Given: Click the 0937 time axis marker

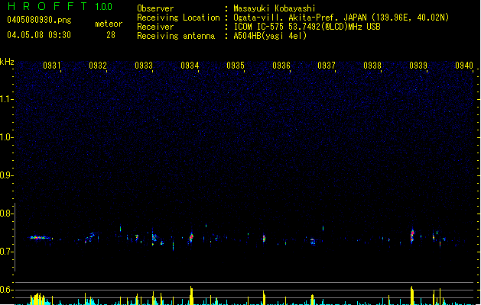Looking at the screenshot, I should 327,66.
